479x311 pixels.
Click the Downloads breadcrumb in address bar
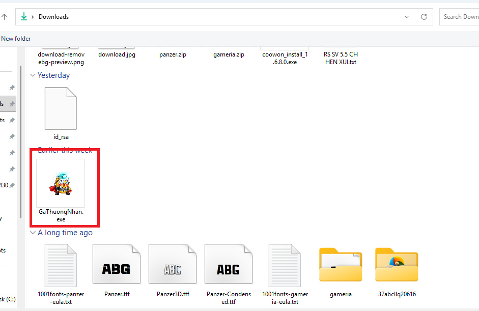click(53, 17)
